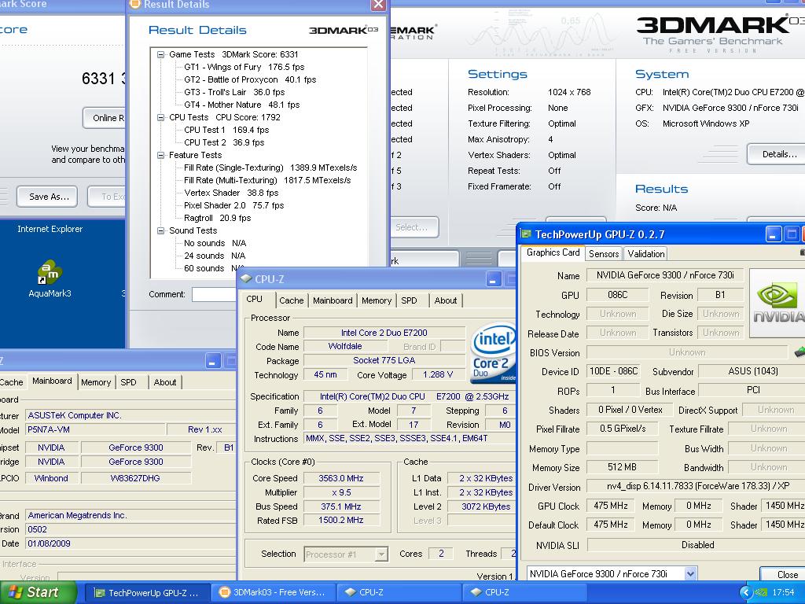
Task: Select CPU Test 2 result row
Action: click(224, 142)
